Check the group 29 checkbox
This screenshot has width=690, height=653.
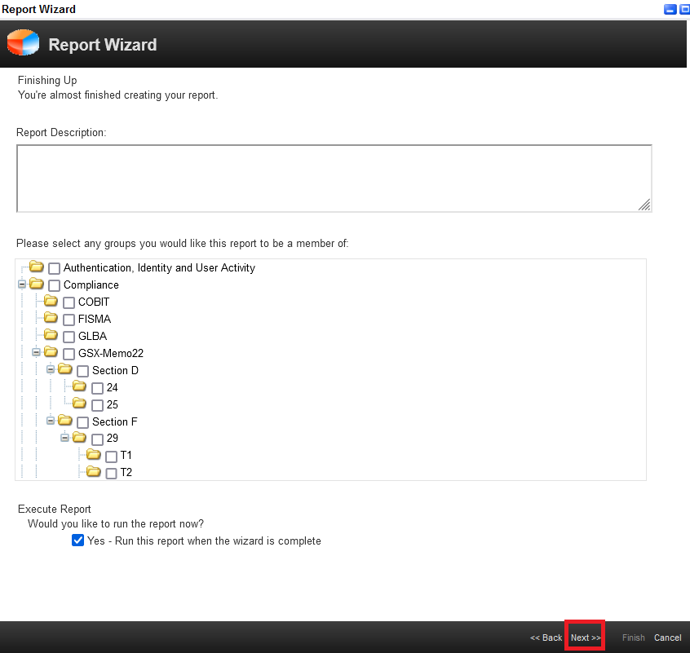97,439
